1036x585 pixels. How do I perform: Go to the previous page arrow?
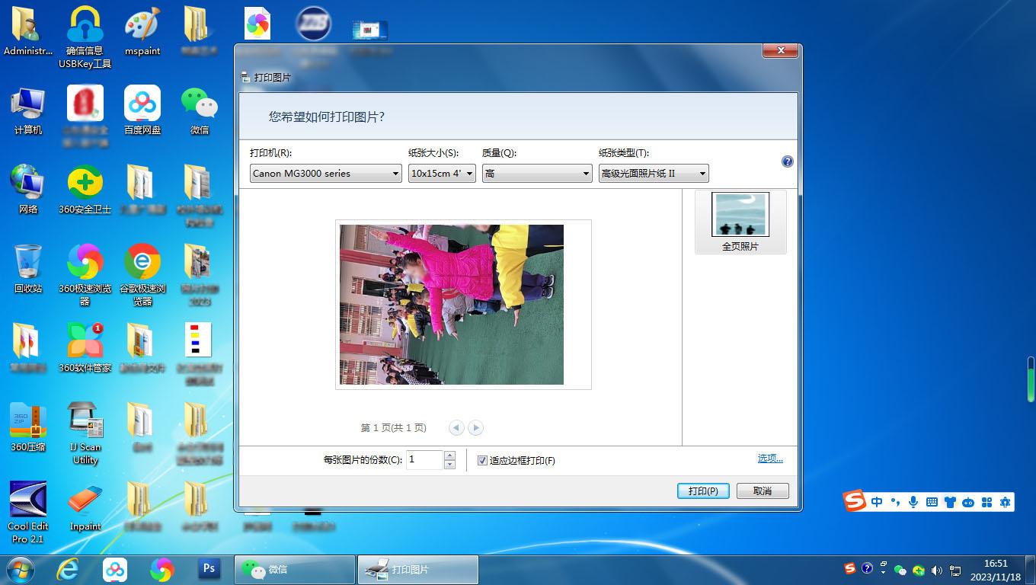(456, 428)
